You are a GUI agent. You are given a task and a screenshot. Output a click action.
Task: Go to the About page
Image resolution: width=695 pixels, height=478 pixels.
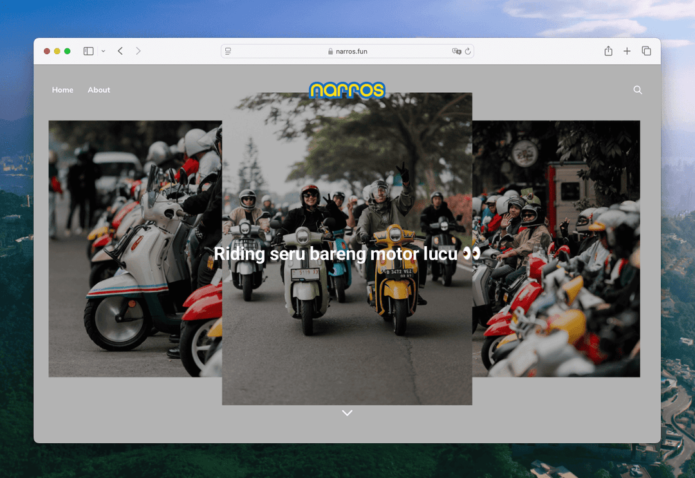(99, 90)
